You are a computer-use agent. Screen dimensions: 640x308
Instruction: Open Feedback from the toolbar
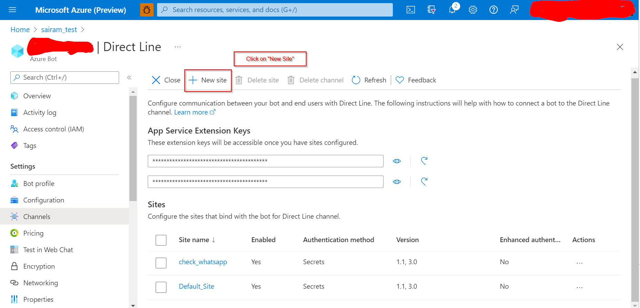tap(416, 80)
